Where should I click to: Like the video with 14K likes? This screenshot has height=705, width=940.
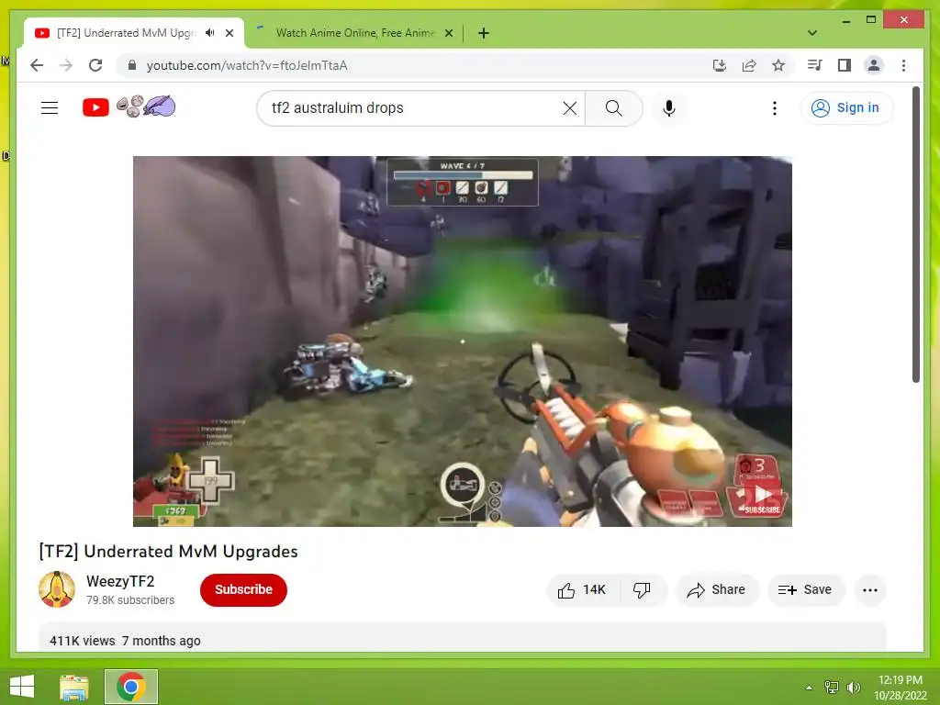click(x=581, y=590)
